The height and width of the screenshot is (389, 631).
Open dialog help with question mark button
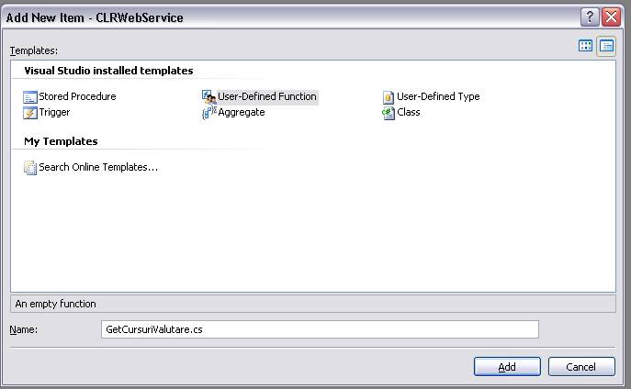click(x=590, y=17)
